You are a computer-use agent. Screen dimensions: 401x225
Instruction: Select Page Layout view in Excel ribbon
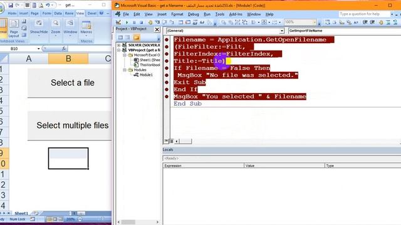tap(14, 29)
